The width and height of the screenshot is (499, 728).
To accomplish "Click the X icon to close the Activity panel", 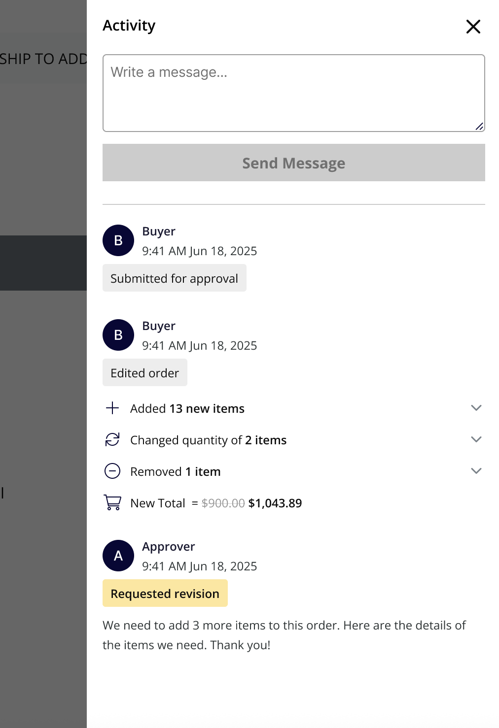I will coord(473,27).
